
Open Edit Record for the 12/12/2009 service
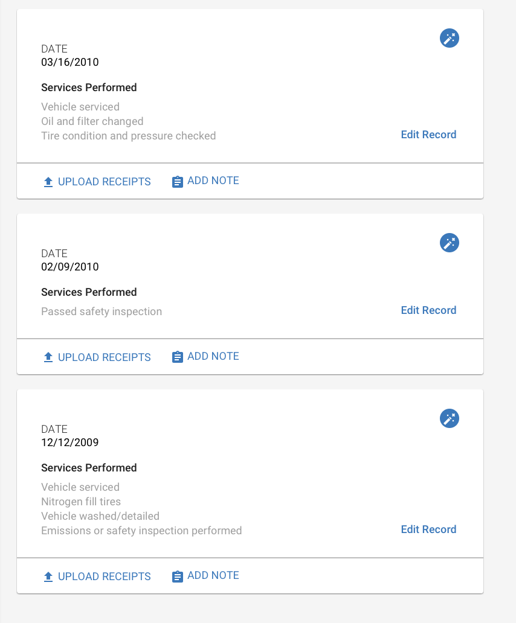(428, 529)
